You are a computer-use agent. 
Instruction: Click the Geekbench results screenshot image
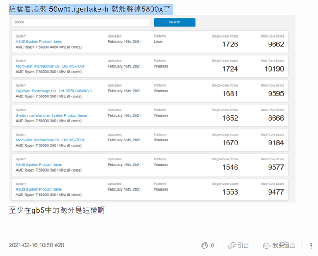(152, 109)
